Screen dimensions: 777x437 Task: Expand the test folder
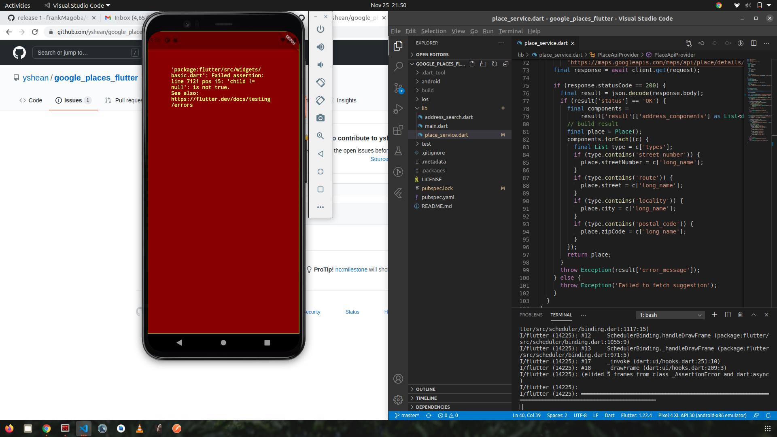click(x=426, y=144)
